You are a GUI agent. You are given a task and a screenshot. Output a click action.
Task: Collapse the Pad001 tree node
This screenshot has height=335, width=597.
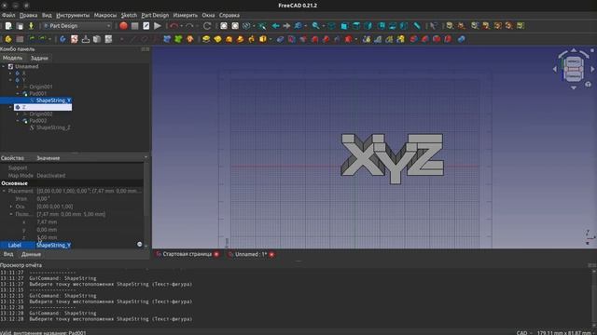(18, 93)
